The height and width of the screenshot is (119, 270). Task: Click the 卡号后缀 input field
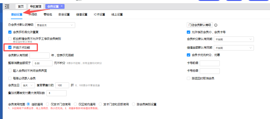click(x=210, y=71)
